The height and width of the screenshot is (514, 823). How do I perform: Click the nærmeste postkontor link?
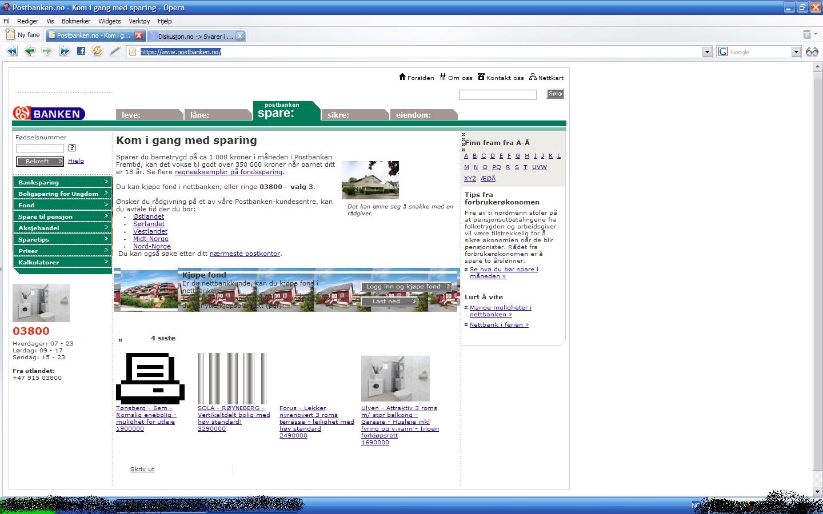[245, 254]
